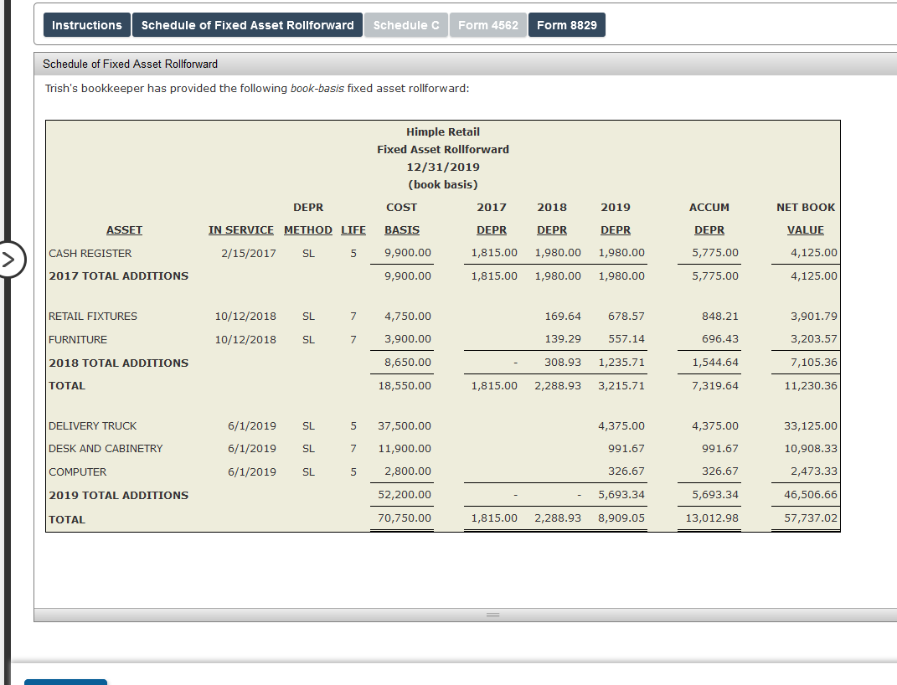Click the 2017 TOTAL ADDITIONS row label
The width and height of the screenshot is (897, 685).
pyautogui.click(x=118, y=276)
